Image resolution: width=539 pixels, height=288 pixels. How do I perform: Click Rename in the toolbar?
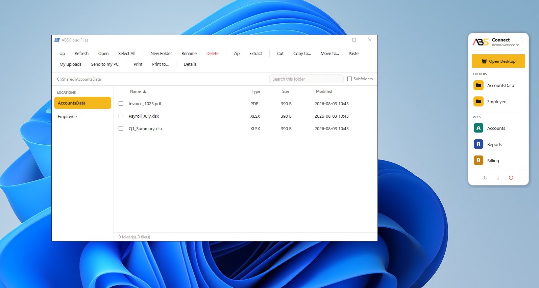(189, 53)
